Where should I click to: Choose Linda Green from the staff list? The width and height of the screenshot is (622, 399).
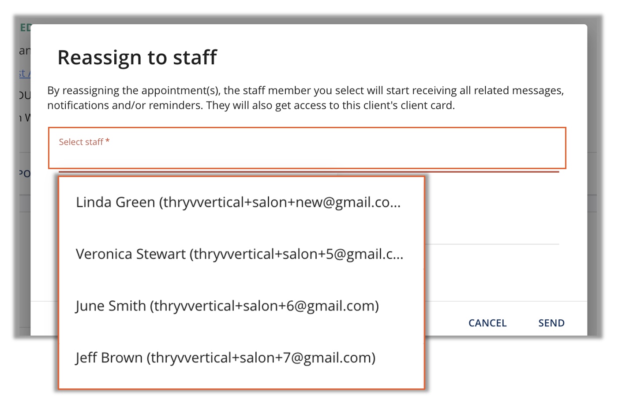[x=238, y=202]
